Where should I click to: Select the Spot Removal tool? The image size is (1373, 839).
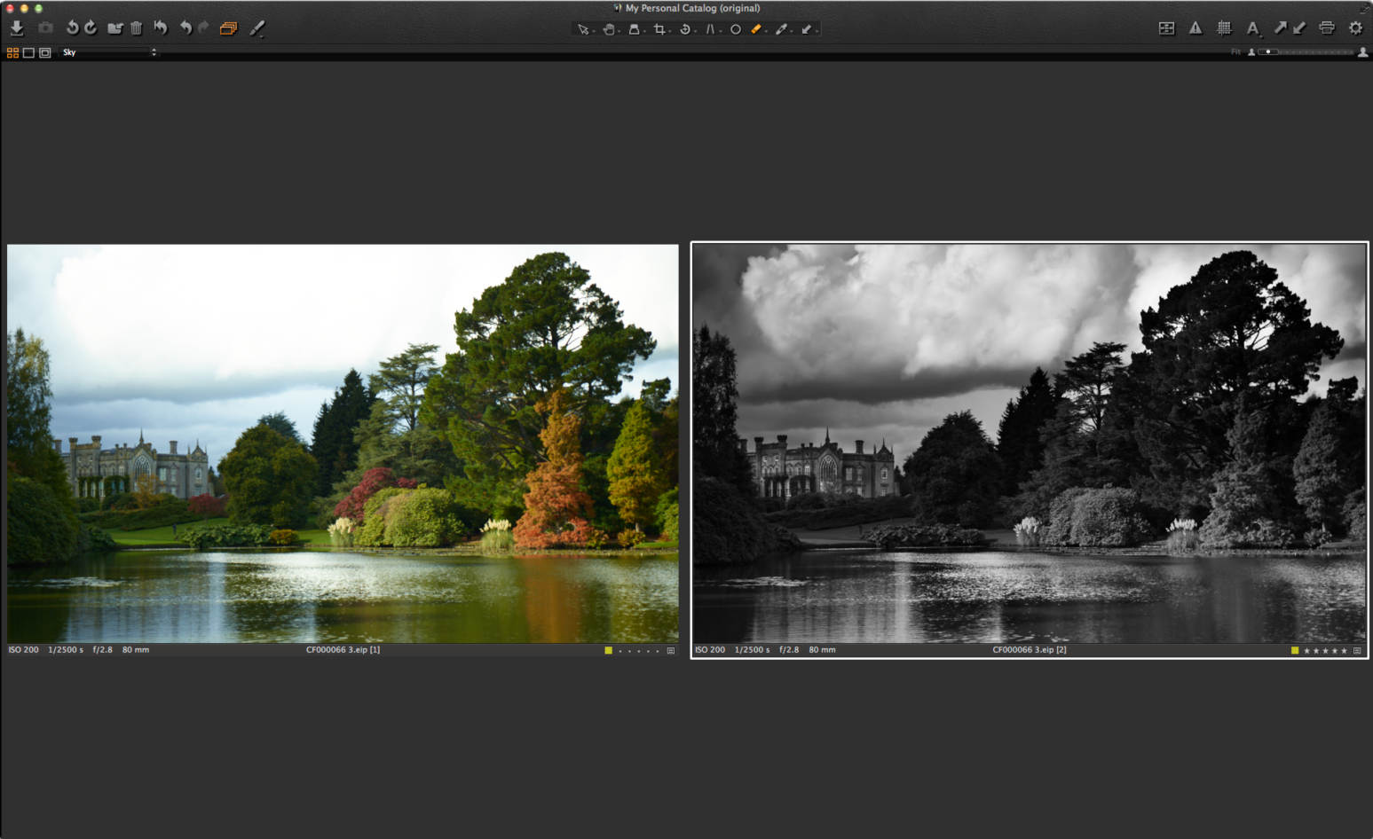[735, 28]
